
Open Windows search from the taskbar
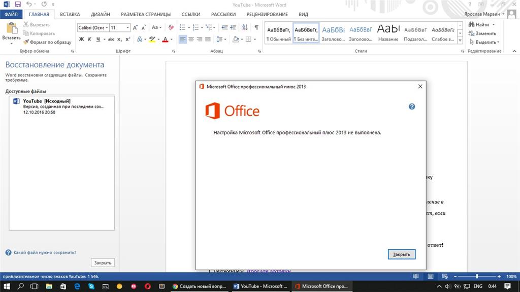pyautogui.click(x=20, y=286)
